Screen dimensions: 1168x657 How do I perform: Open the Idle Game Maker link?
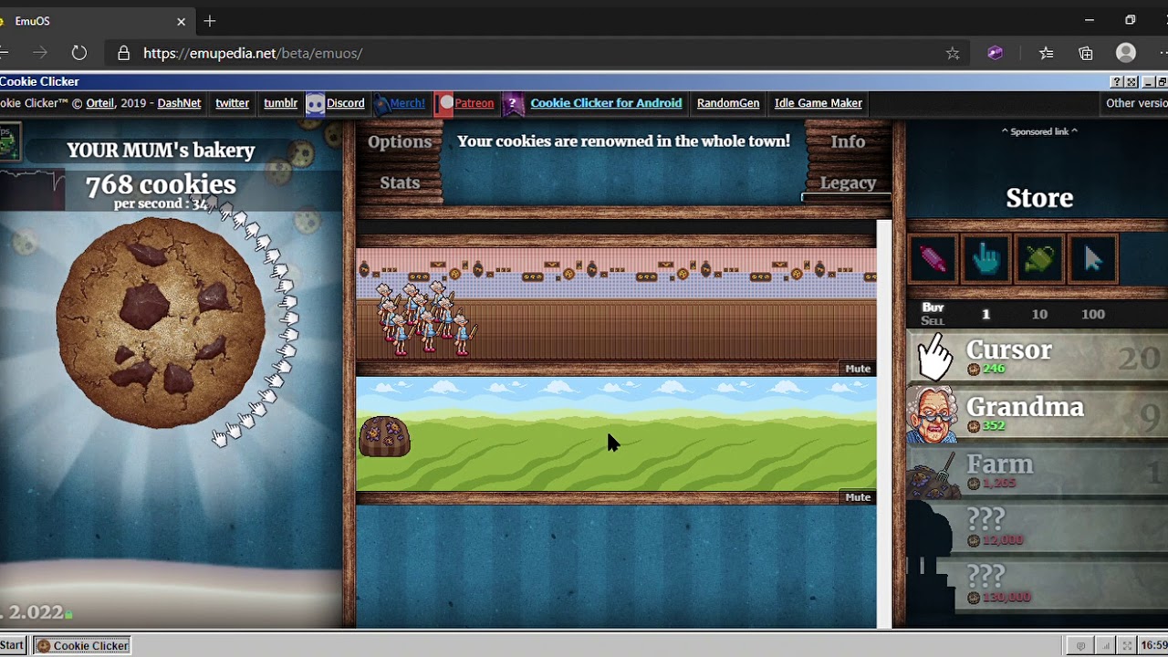click(x=819, y=103)
